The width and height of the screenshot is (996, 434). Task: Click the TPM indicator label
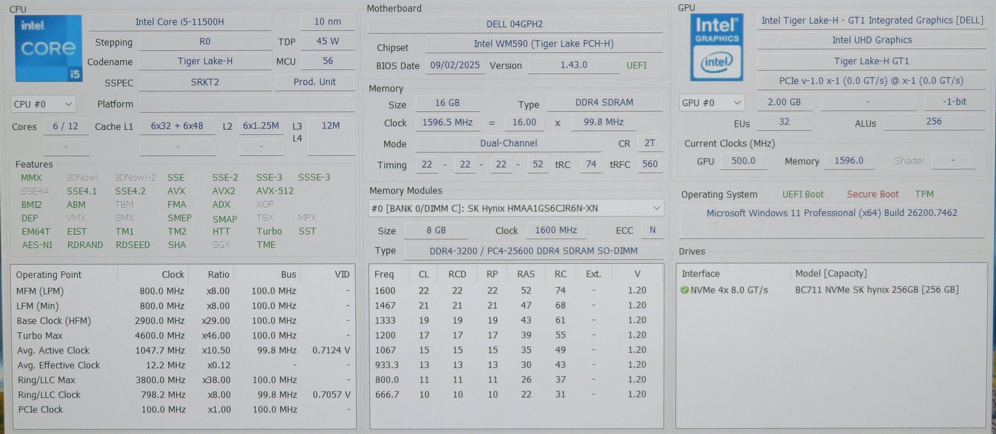coord(924,194)
